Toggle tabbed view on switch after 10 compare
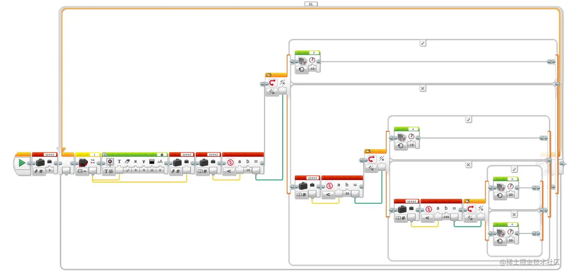Image resolution: width=568 pixels, height=274 pixels. click(x=269, y=75)
